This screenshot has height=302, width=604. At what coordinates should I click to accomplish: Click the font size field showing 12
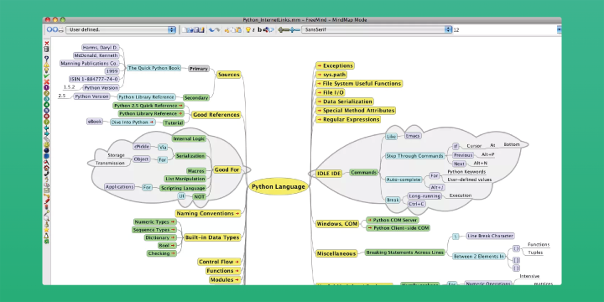(x=505, y=29)
